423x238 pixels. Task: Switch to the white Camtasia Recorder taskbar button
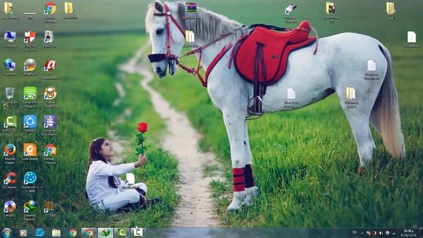[138, 233]
